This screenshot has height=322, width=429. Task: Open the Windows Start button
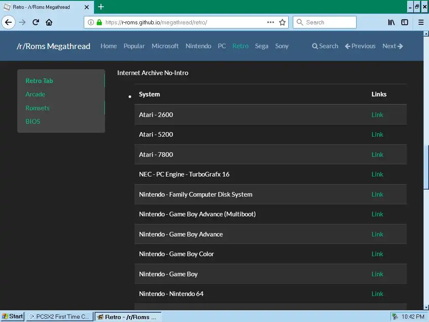pos(12,317)
